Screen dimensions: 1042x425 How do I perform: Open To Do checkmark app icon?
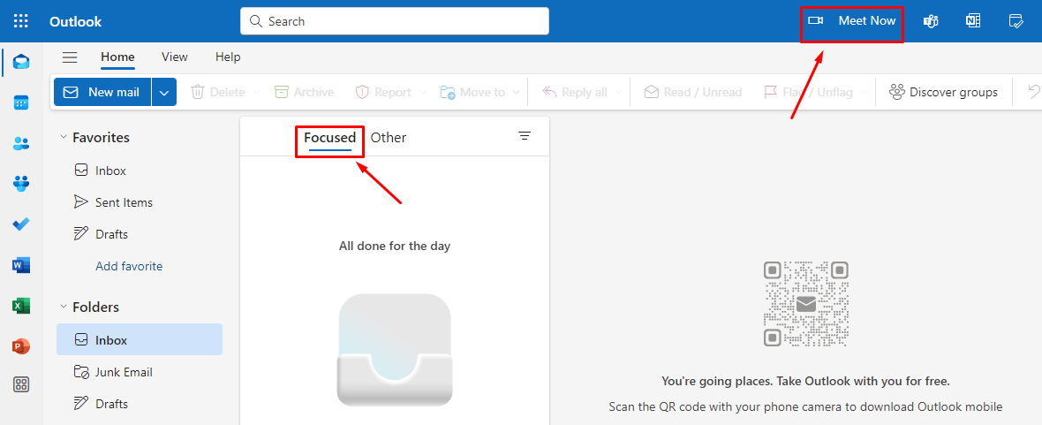pos(21,224)
